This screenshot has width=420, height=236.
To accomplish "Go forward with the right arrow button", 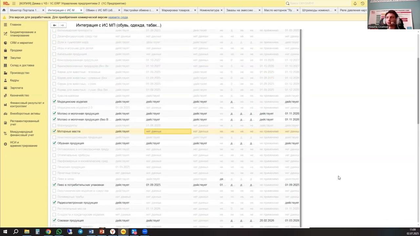I will click(62, 25).
